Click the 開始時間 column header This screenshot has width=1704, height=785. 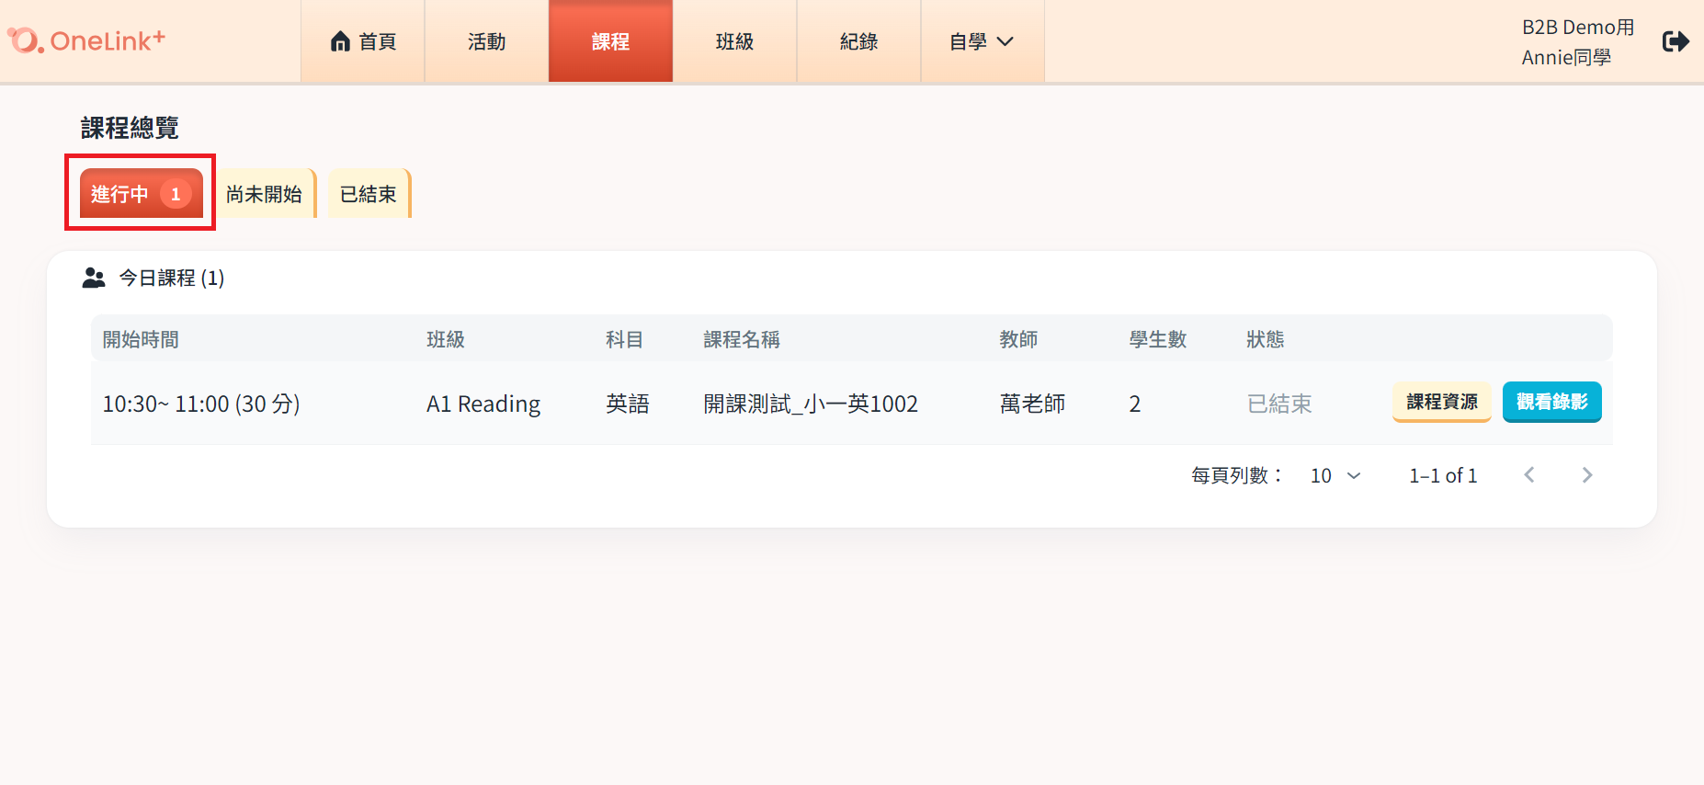click(x=141, y=339)
